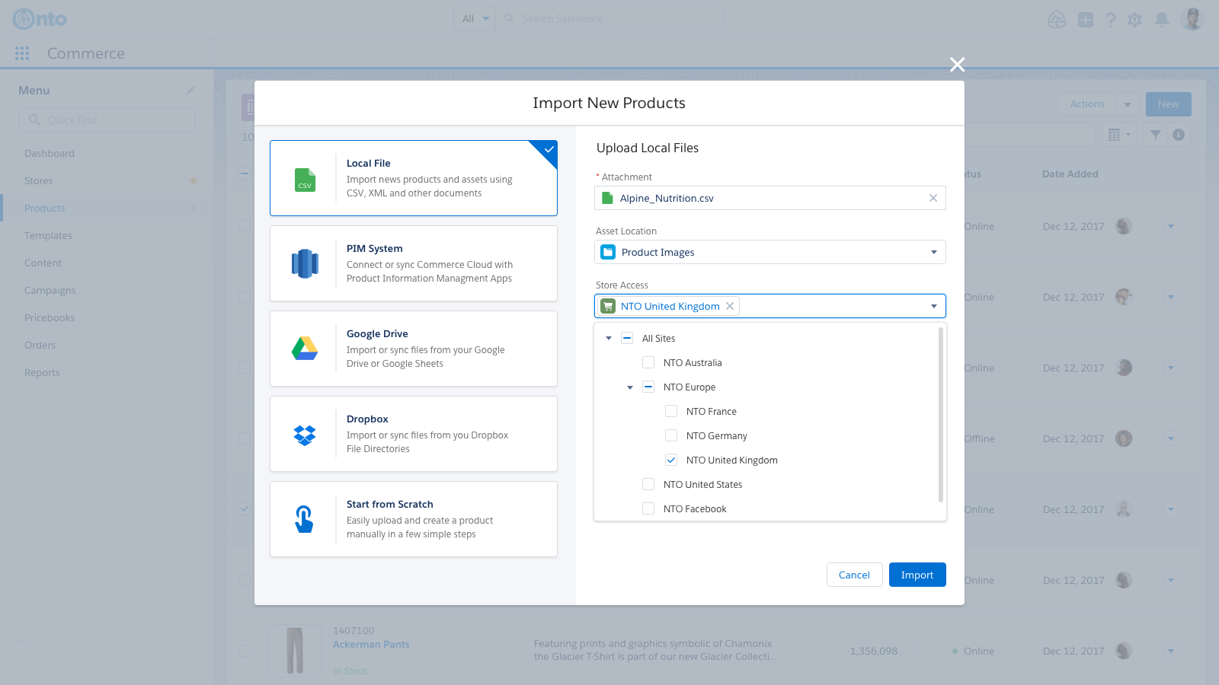Collapse the All Sites tree node

coord(609,339)
